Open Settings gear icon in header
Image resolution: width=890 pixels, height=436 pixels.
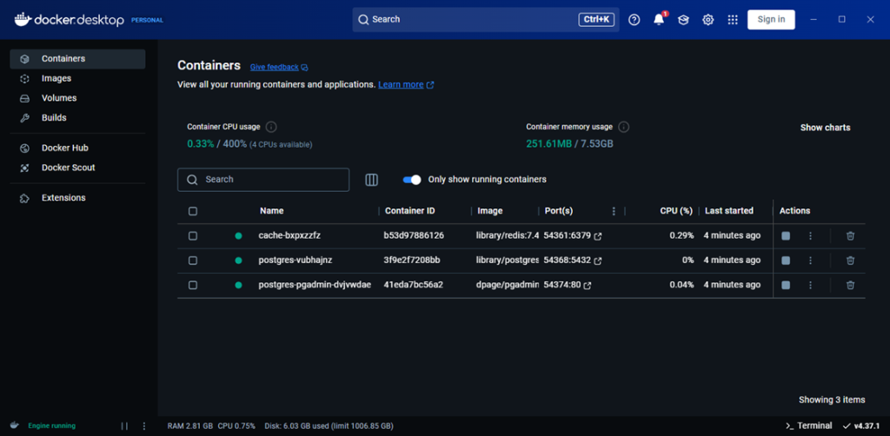(x=707, y=19)
